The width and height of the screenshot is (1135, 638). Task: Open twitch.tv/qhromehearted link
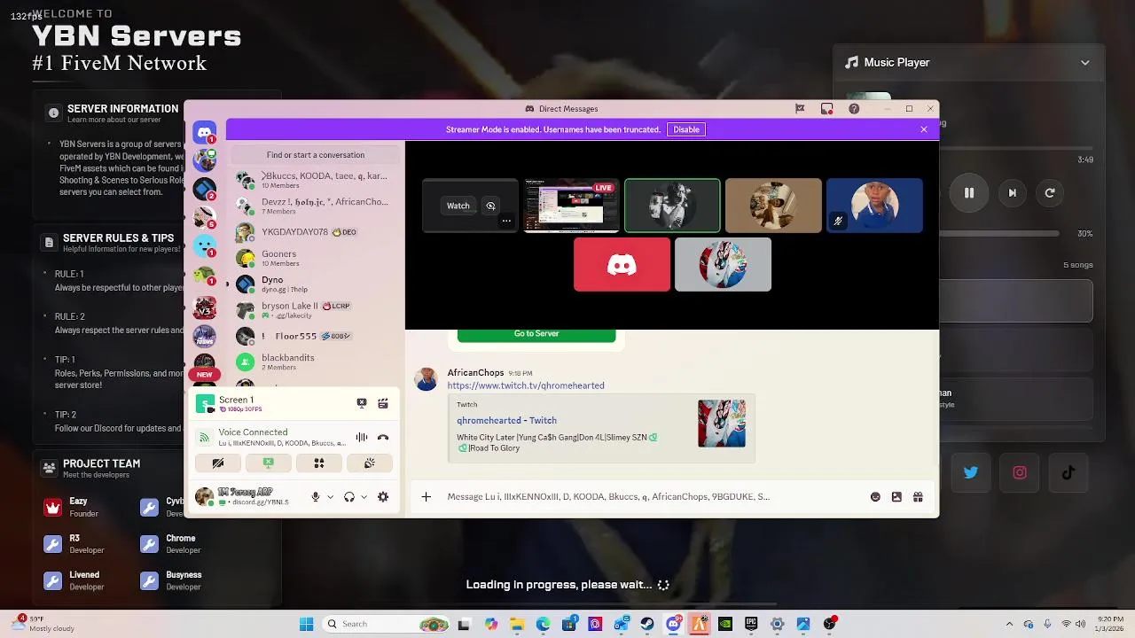pyautogui.click(x=526, y=385)
